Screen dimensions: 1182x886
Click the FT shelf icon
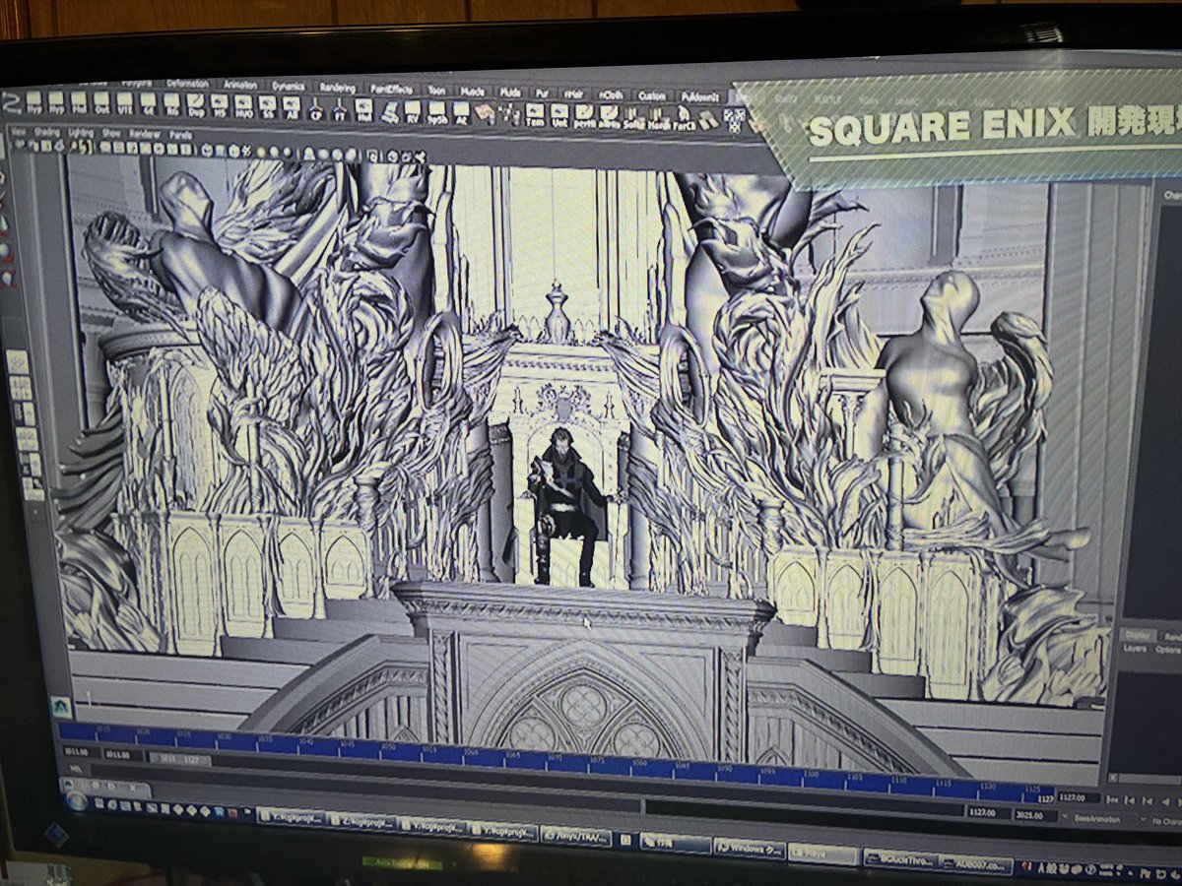tap(339, 108)
